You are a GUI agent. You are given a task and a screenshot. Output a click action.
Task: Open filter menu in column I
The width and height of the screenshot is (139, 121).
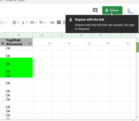[128, 44]
